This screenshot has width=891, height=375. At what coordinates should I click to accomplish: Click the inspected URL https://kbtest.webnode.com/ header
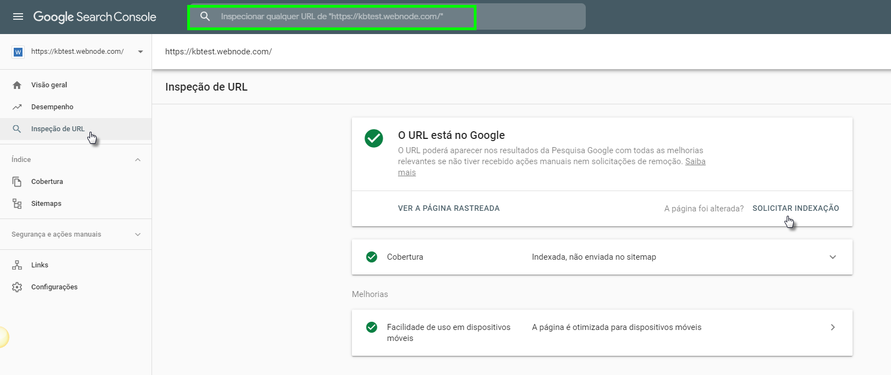(218, 52)
